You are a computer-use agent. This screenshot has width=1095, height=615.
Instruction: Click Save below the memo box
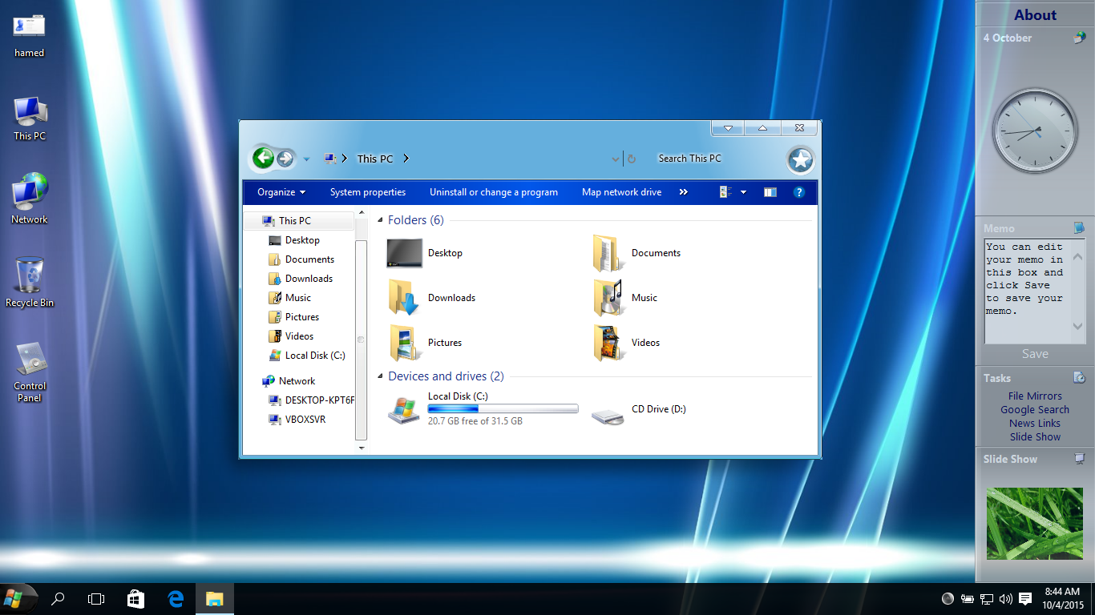(1034, 354)
